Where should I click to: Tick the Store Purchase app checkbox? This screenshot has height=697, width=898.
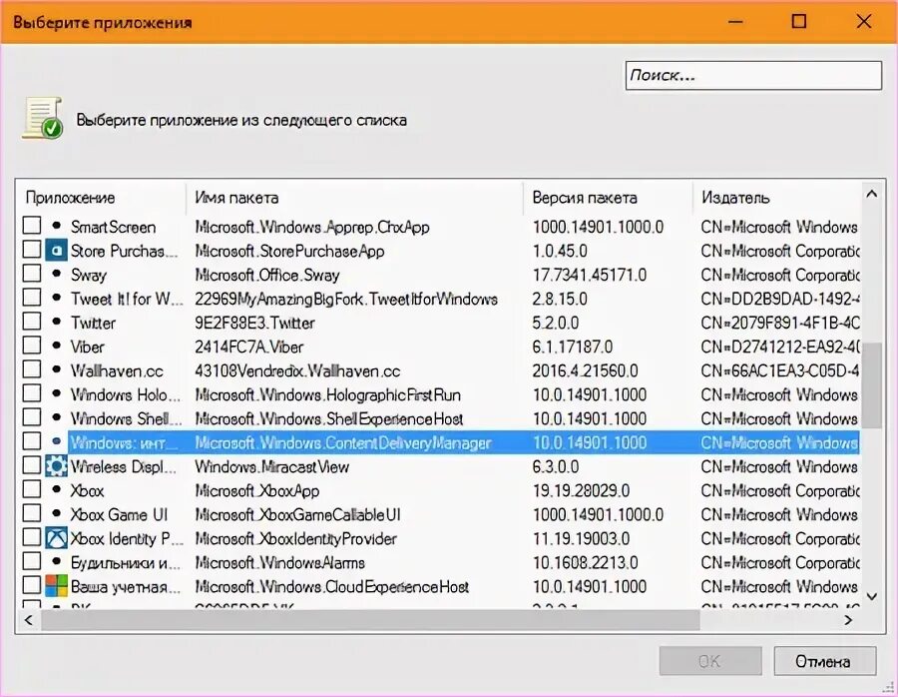click(x=32, y=250)
